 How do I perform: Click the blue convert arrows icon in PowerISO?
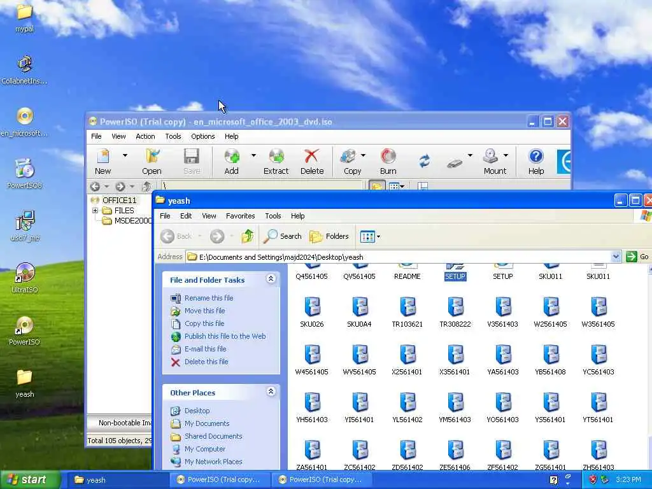click(425, 161)
